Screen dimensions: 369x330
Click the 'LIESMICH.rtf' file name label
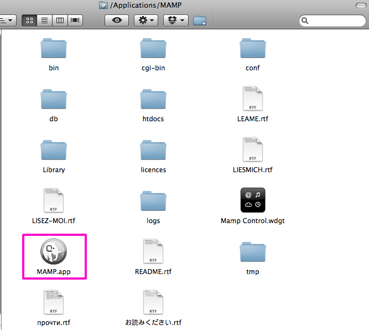pos(253,170)
